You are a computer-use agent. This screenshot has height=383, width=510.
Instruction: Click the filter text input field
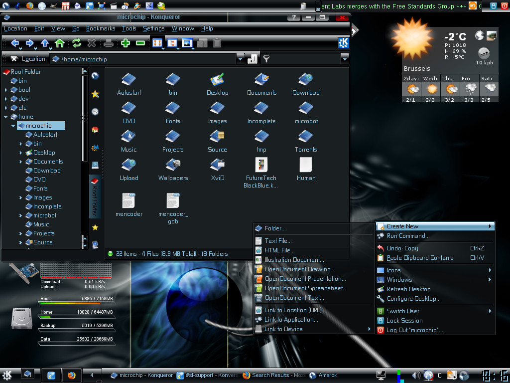[x=306, y=59]
